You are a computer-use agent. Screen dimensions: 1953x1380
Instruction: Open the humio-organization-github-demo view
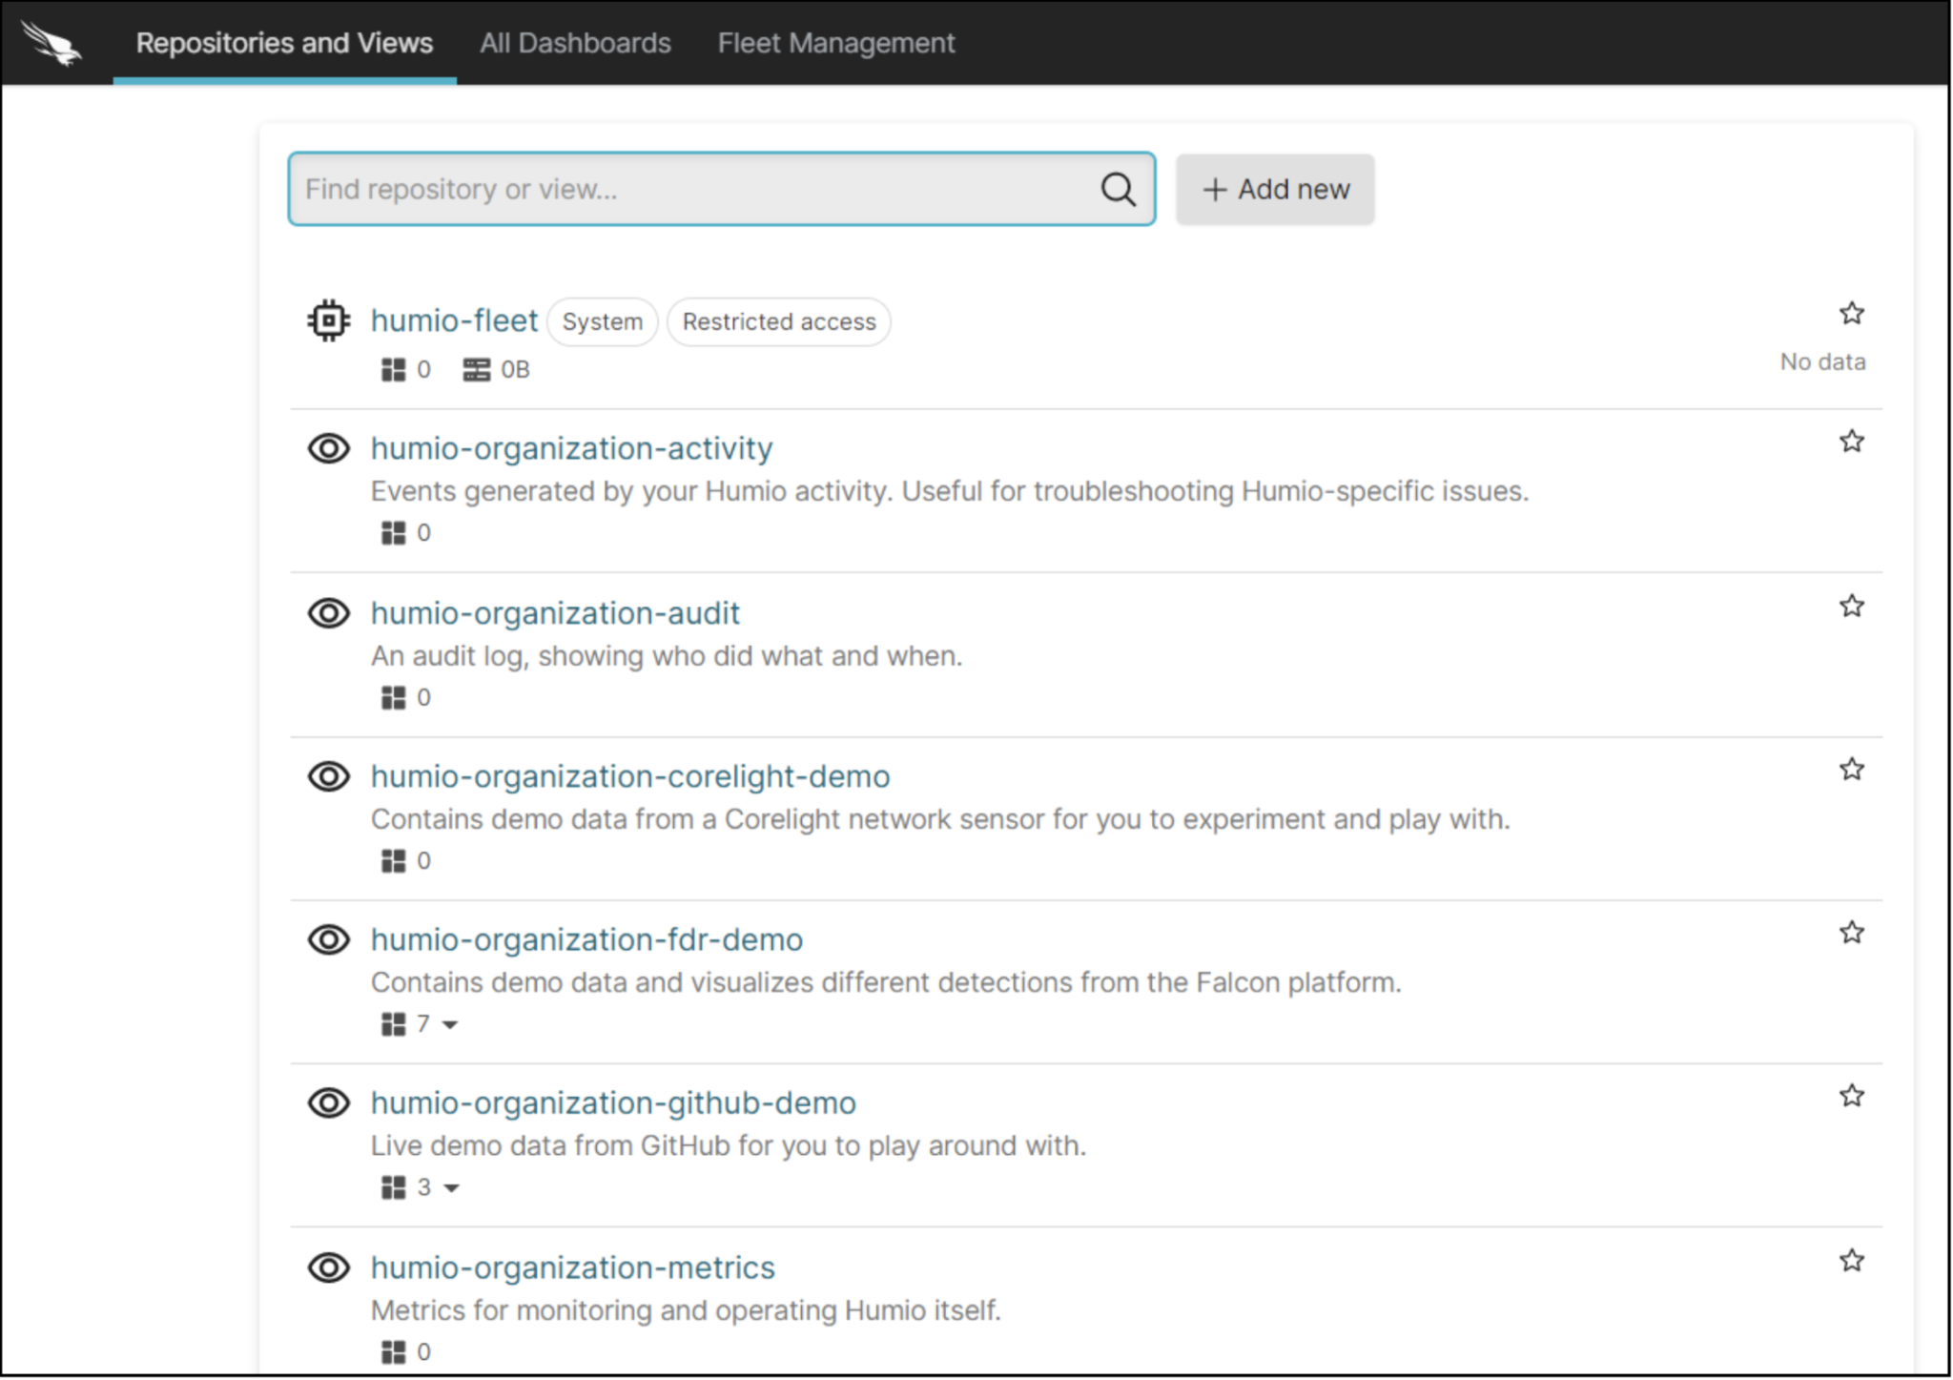click(613, 1103)
